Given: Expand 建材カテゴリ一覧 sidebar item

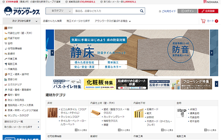Looking at the screenshot, I should coord(22,122).
